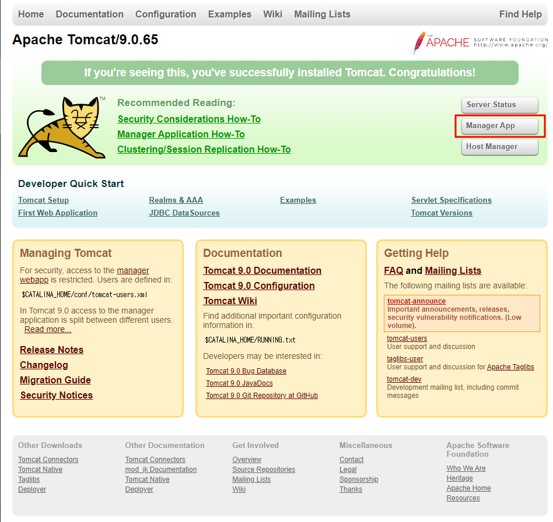Open Examples in the top navigation bar
The width and height of the screenshot is (553, 522).
[x=230, y=14]
